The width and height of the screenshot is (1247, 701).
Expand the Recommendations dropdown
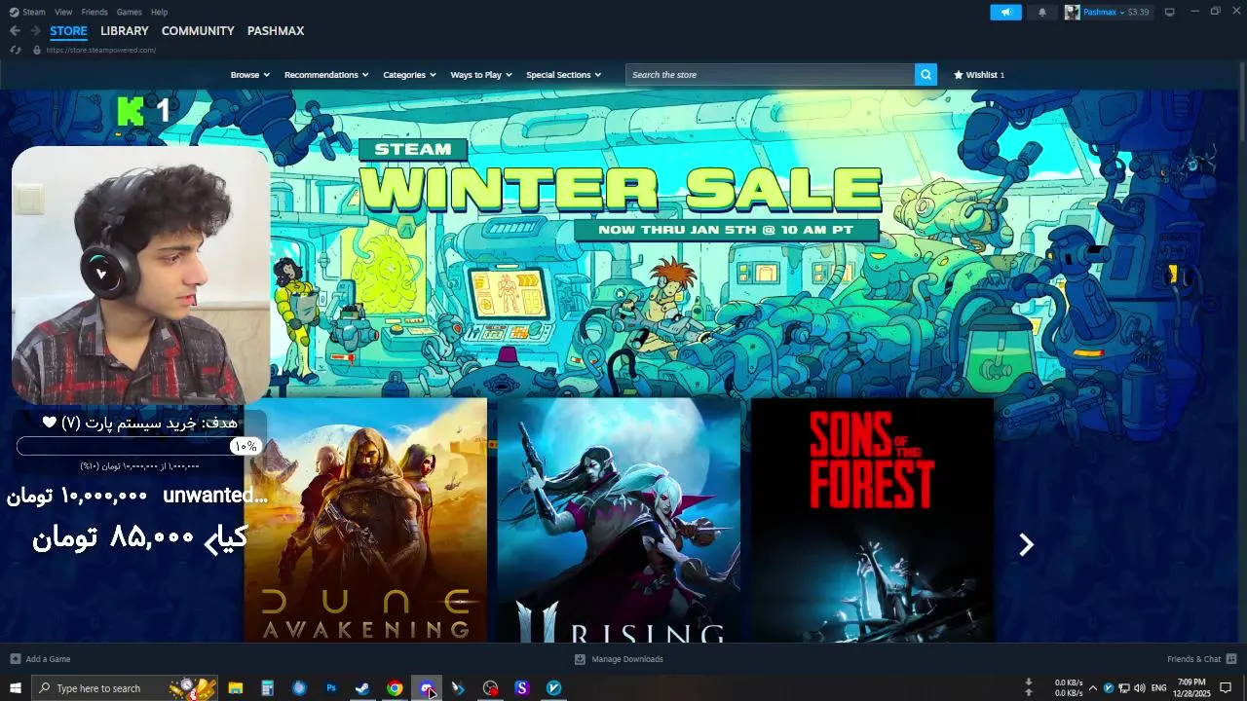[x=326, y=75]
